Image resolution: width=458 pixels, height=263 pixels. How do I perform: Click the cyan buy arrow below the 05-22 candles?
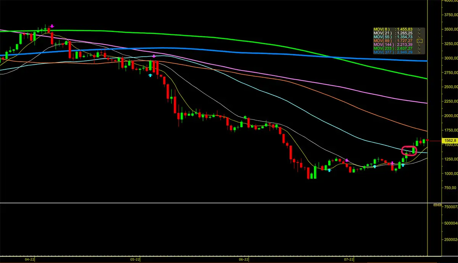(x=150, y=75)
